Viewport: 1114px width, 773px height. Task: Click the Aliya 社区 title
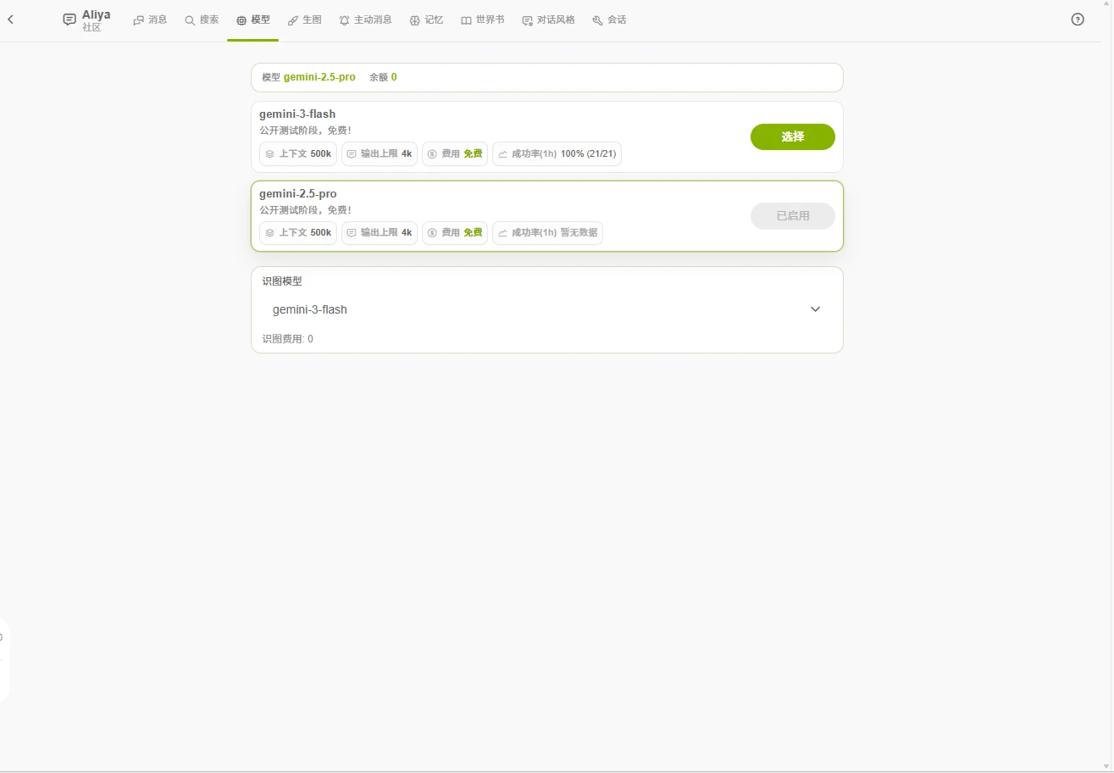(96, 20)
